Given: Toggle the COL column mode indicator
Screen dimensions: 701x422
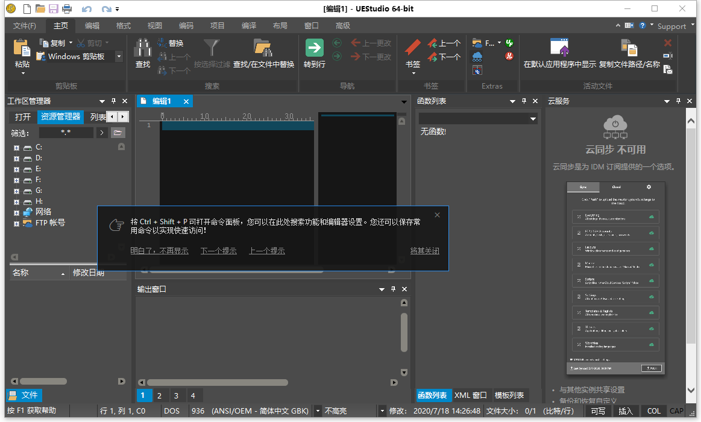Looking at the screenshot, I should click(x=653, y=411).
